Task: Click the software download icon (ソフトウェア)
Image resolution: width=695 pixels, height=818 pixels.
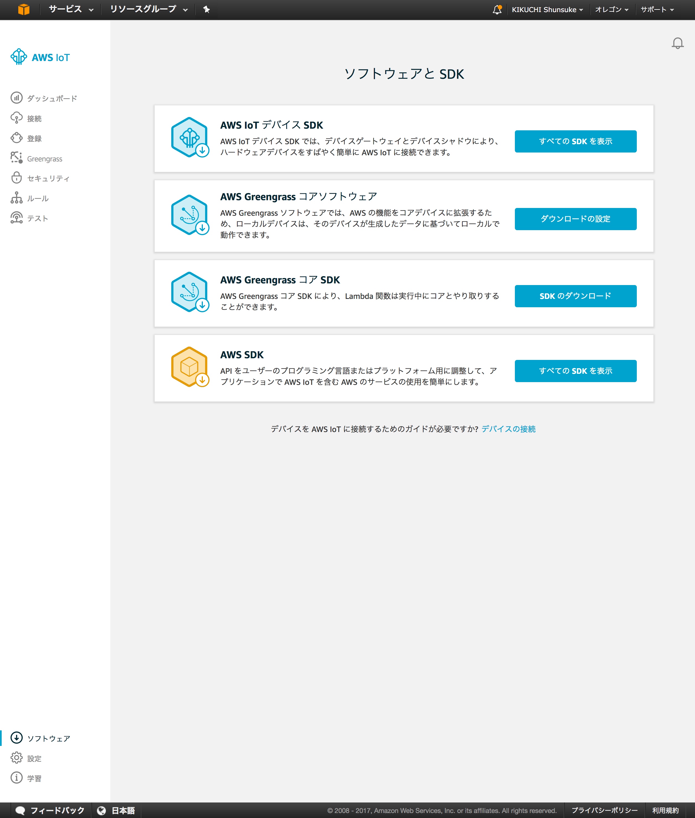Action: pos(17,738)
